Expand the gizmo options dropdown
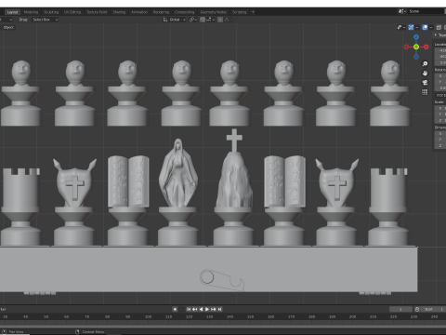This screenshot has width=446, height=335. click(417, 28)
